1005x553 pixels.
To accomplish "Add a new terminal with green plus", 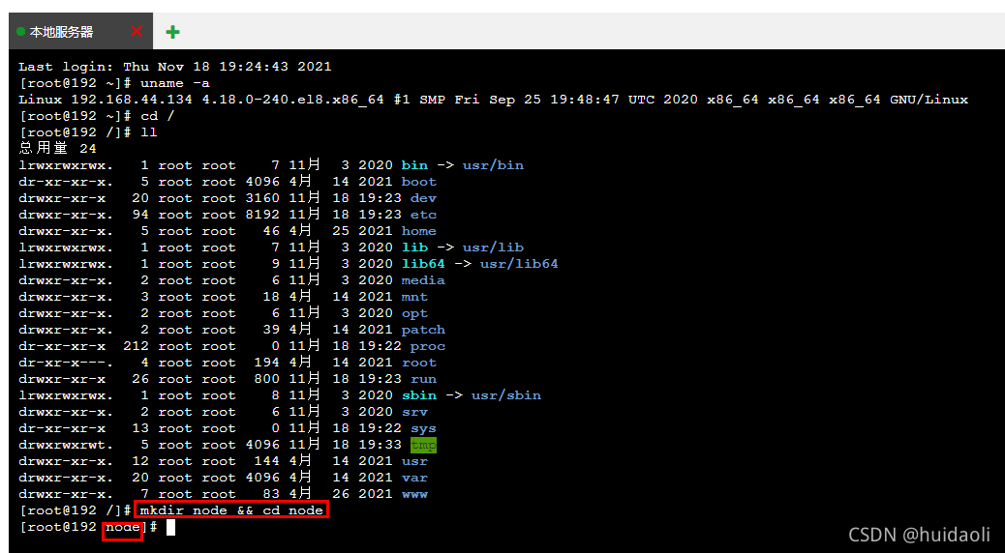I will 172,32.
